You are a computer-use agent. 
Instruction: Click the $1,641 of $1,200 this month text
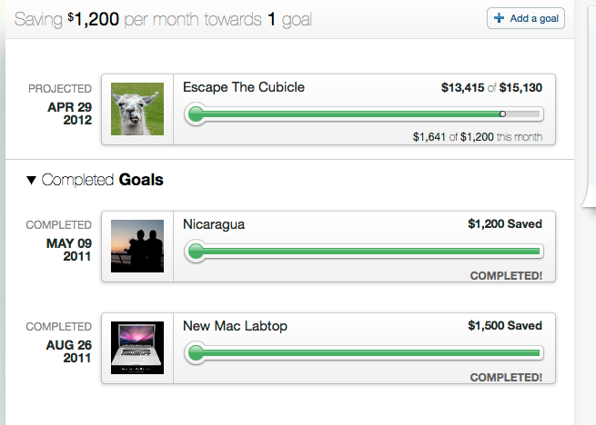477,137
